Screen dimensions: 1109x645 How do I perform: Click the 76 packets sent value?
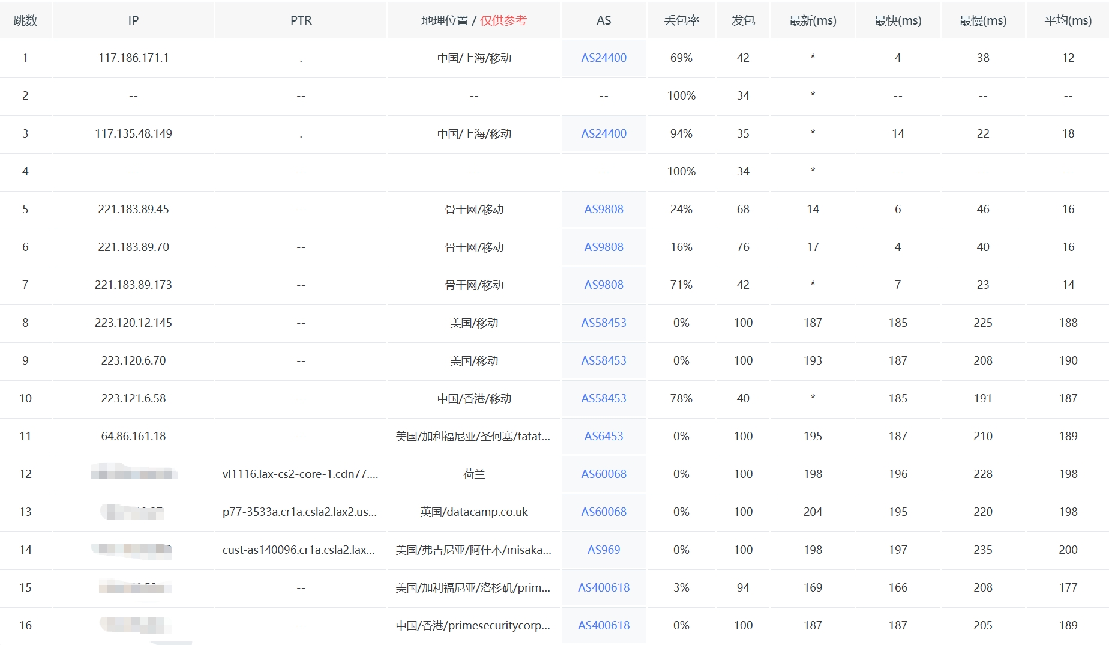click(x=743, y=247)
